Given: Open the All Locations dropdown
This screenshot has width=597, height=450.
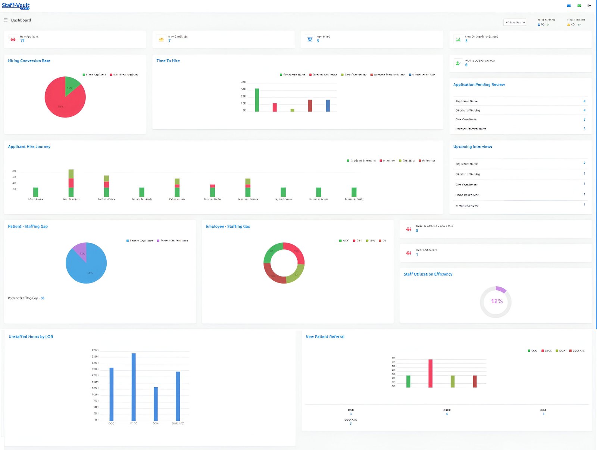Looking at the screenshot, I should 515,22.
